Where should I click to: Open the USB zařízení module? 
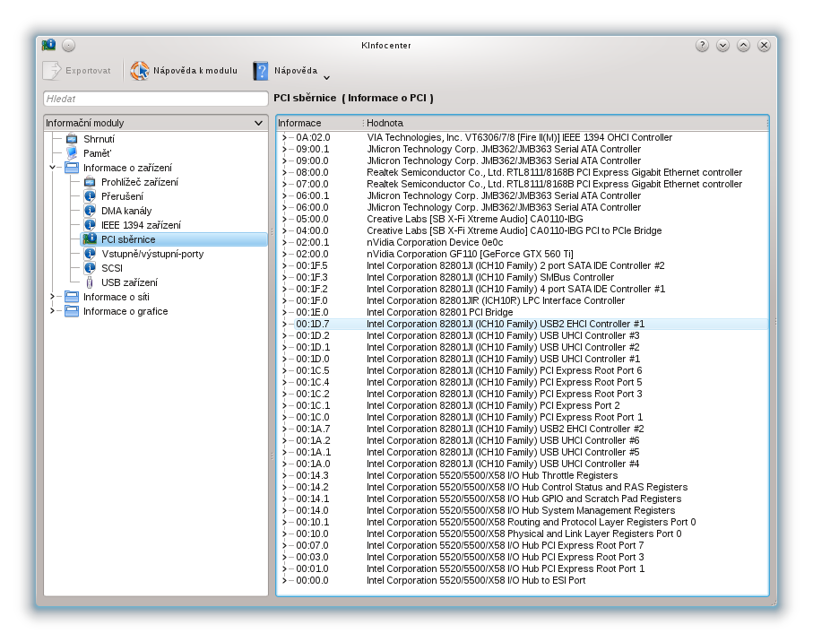point(129,282)
